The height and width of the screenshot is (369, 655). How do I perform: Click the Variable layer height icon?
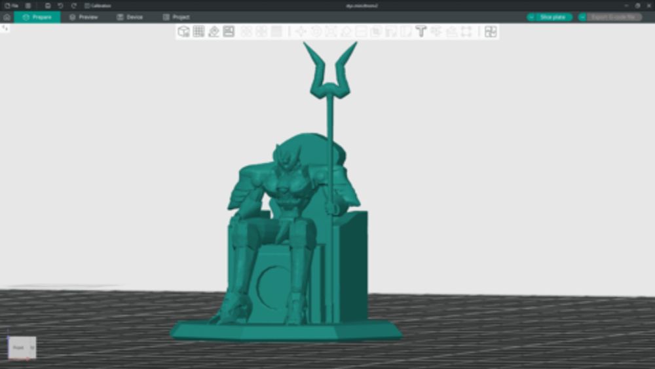point(276,31)
